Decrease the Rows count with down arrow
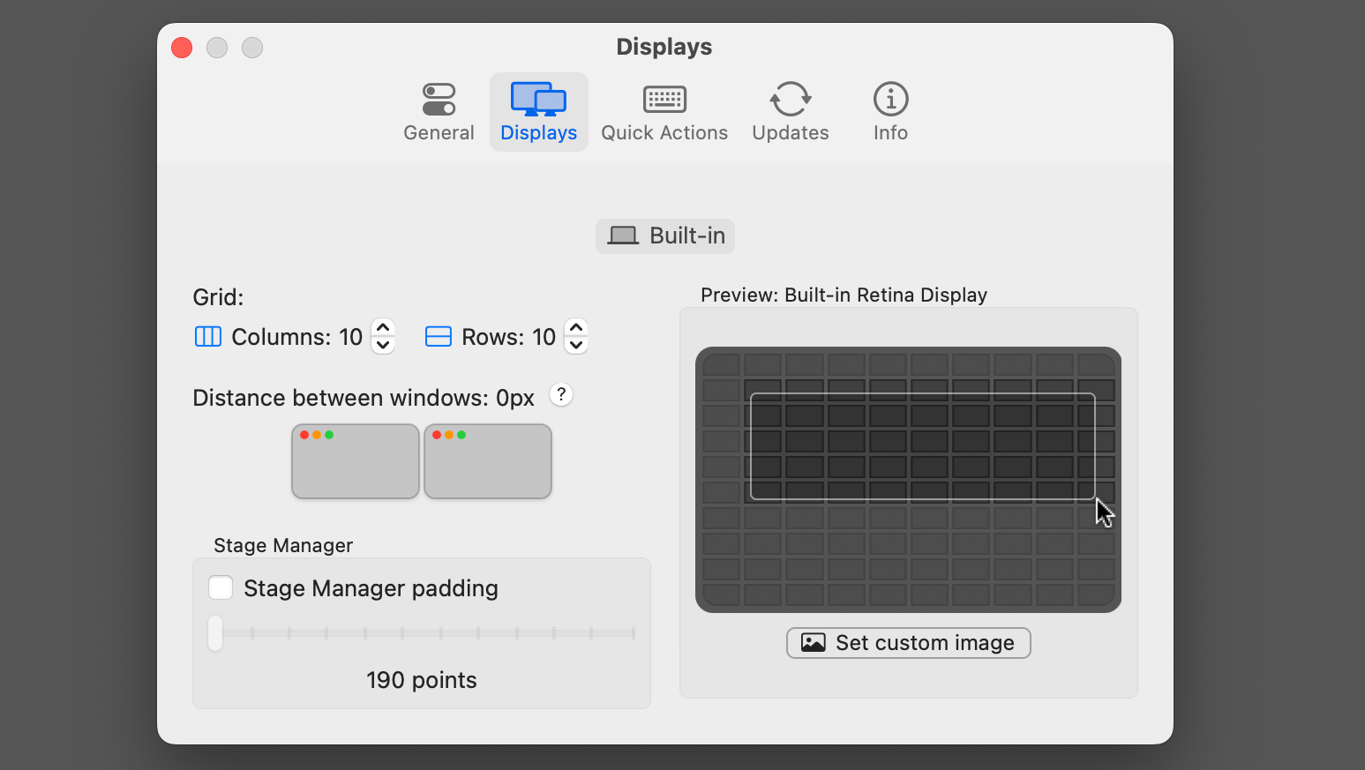1365x770 pixels. coord(576,345)
